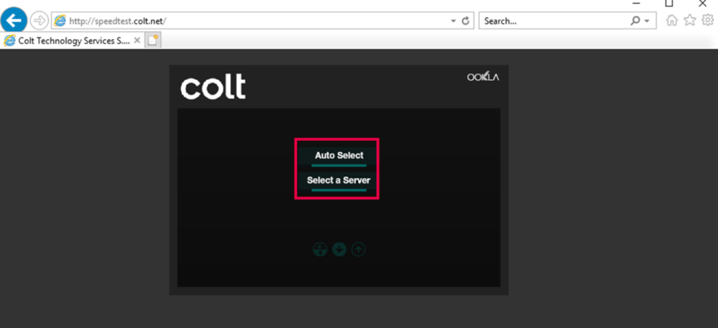
Task: Click the browser Back arrow button
Action: point(14,20)
